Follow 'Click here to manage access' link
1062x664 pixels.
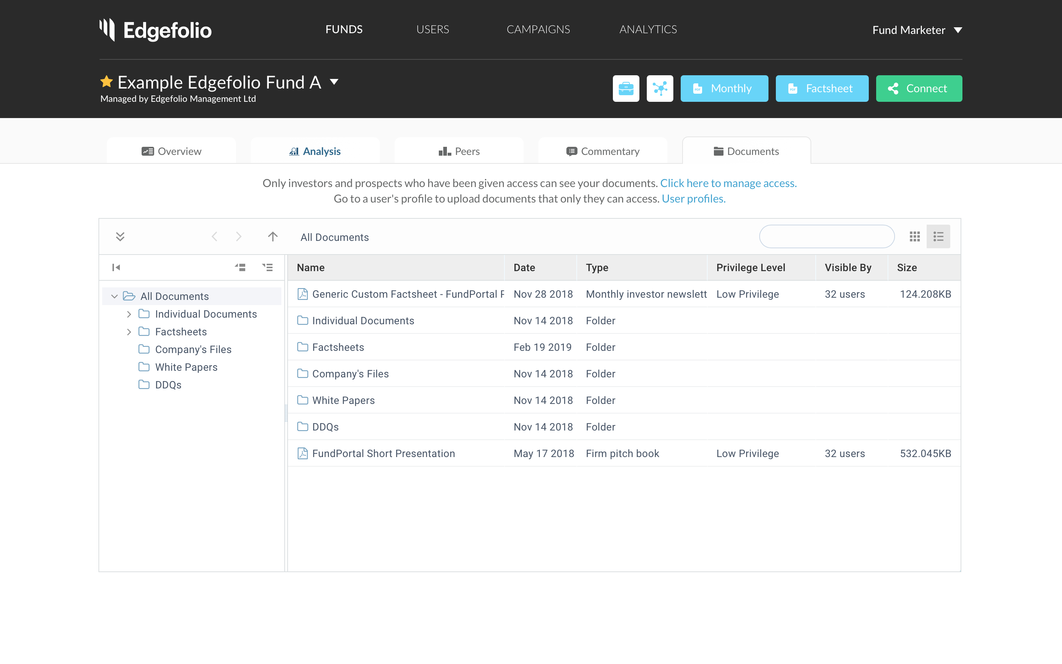click(729, 183)
